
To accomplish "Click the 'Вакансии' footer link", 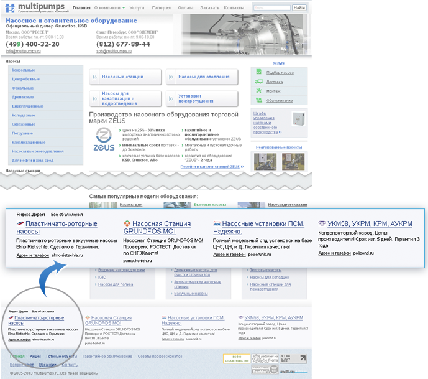I will pyautogui.click(x=47, y=365).
